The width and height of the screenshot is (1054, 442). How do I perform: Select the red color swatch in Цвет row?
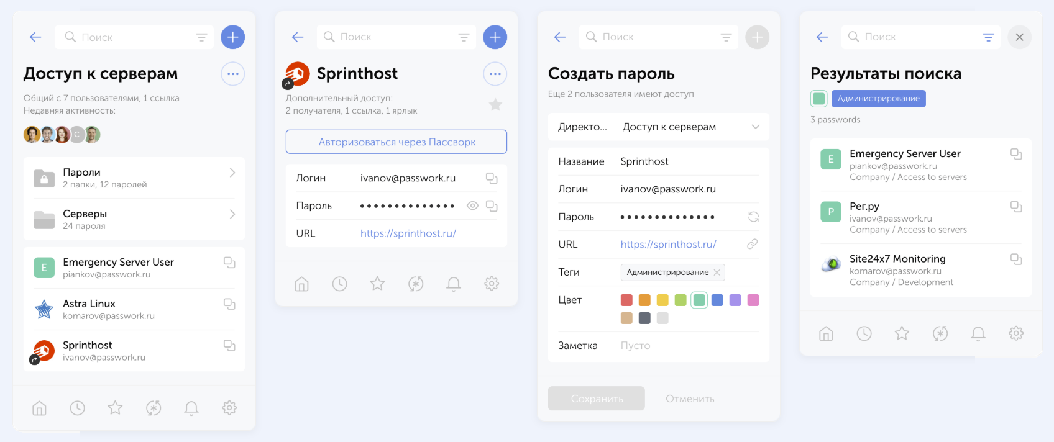tap(626, 300)
